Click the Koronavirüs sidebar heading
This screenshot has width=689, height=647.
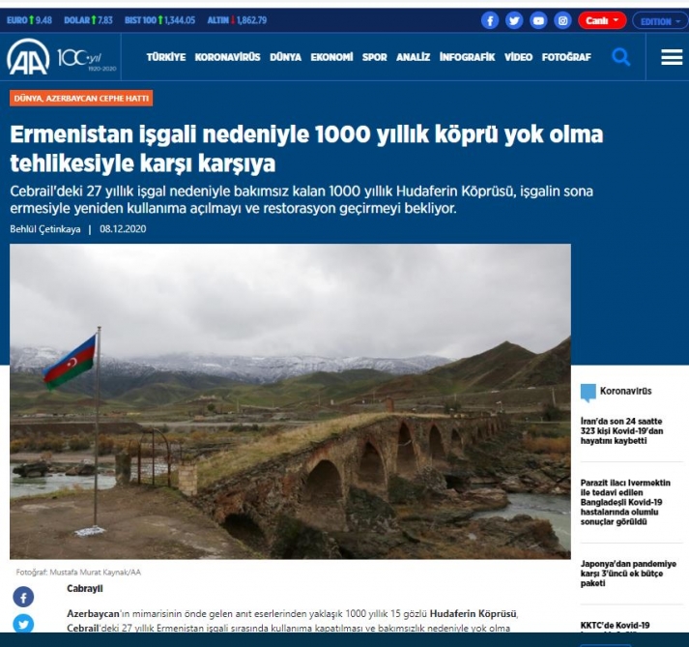(x=626, y=391)
